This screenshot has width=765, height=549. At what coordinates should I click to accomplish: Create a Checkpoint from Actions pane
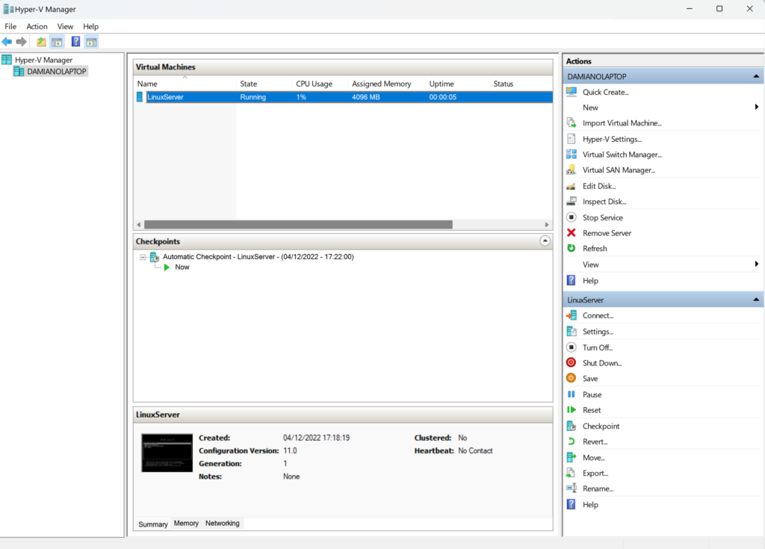click(x=601, y=426)
